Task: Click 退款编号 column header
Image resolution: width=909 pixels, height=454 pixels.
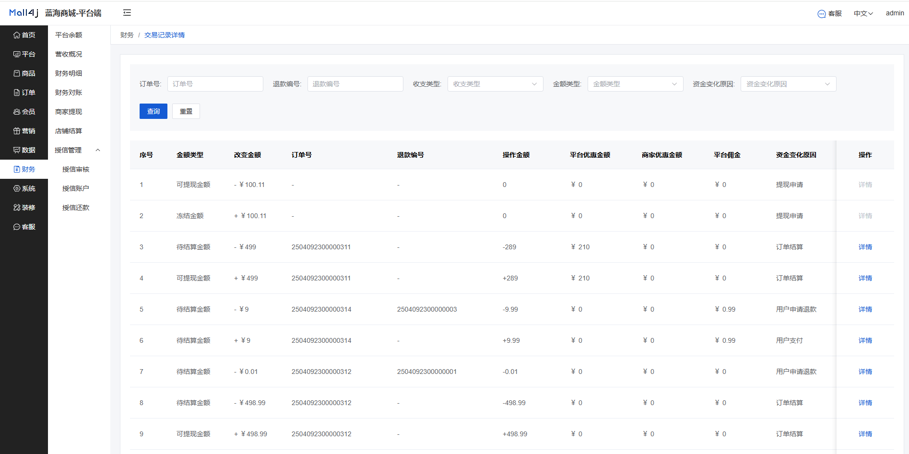Action: point(411,155)
